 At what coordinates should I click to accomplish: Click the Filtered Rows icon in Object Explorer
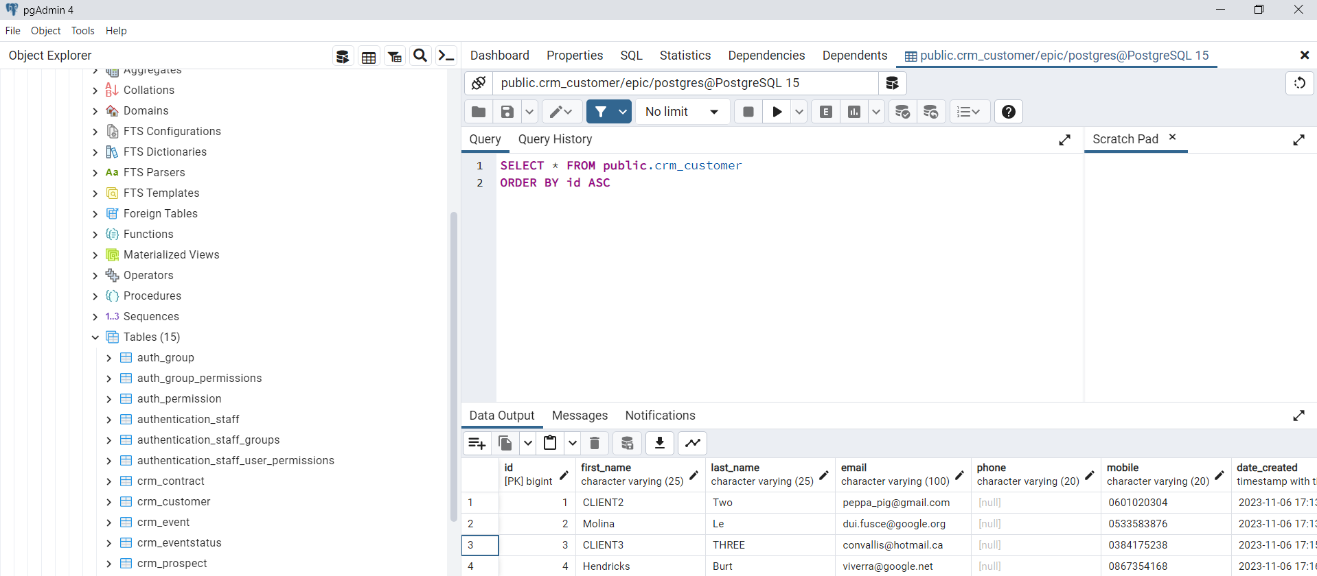(x=395, y=56)
